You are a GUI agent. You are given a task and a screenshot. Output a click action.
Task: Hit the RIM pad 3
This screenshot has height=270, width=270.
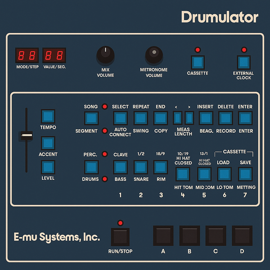point(161,167)
